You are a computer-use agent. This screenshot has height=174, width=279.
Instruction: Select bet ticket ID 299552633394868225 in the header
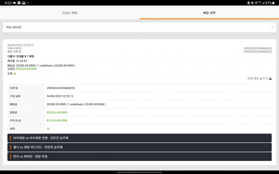(x=257, y=52)
